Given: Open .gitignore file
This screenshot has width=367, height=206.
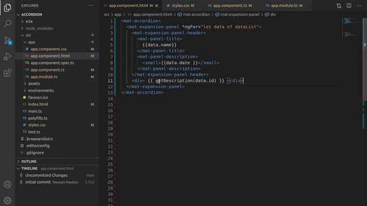Looking at the screenshot, I should click(x=34, y=153).
